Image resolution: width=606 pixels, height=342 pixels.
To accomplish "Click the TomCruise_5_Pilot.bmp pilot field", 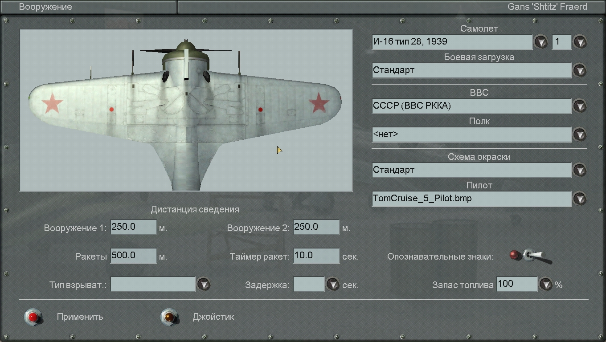I will pyautogui.click(x=471, y=199).
